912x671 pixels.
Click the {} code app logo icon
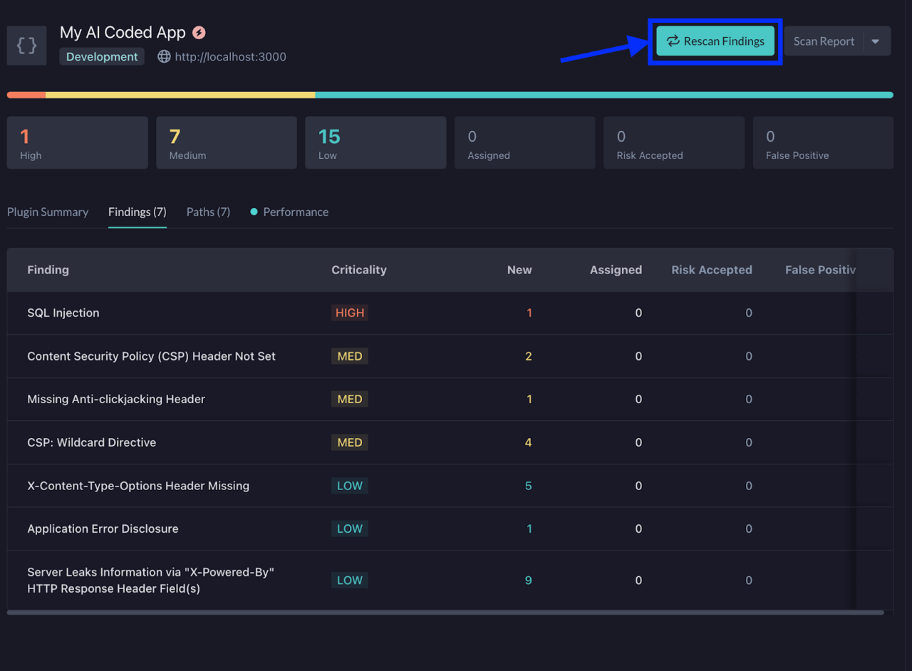(x=26, y=45)
